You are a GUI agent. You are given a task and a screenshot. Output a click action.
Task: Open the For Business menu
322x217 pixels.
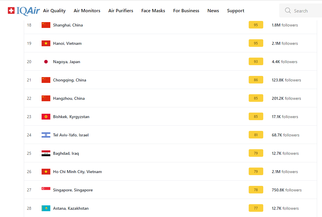(186, 11)
